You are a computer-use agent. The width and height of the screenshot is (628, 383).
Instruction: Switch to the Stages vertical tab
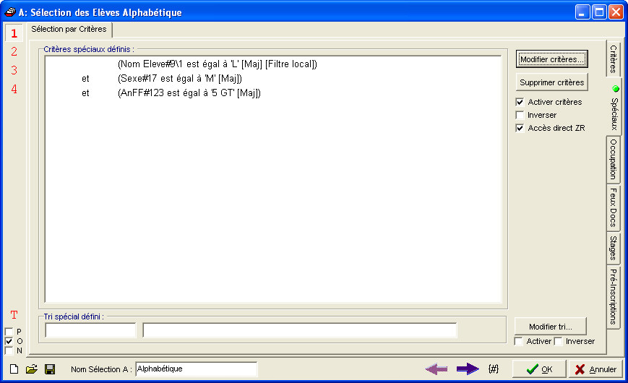tap(613, 247)
